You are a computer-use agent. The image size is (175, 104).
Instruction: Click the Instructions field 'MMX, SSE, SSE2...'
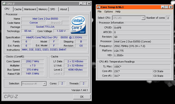click(x=54, y=50)
